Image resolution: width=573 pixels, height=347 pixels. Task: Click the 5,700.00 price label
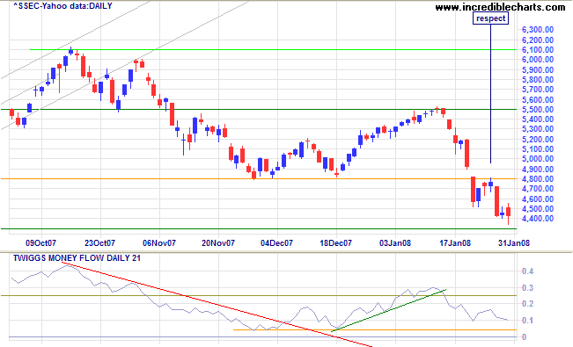(538, 90)
